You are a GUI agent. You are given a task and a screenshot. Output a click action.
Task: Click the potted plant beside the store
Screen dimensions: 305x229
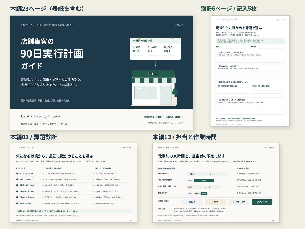click(175, 96)
